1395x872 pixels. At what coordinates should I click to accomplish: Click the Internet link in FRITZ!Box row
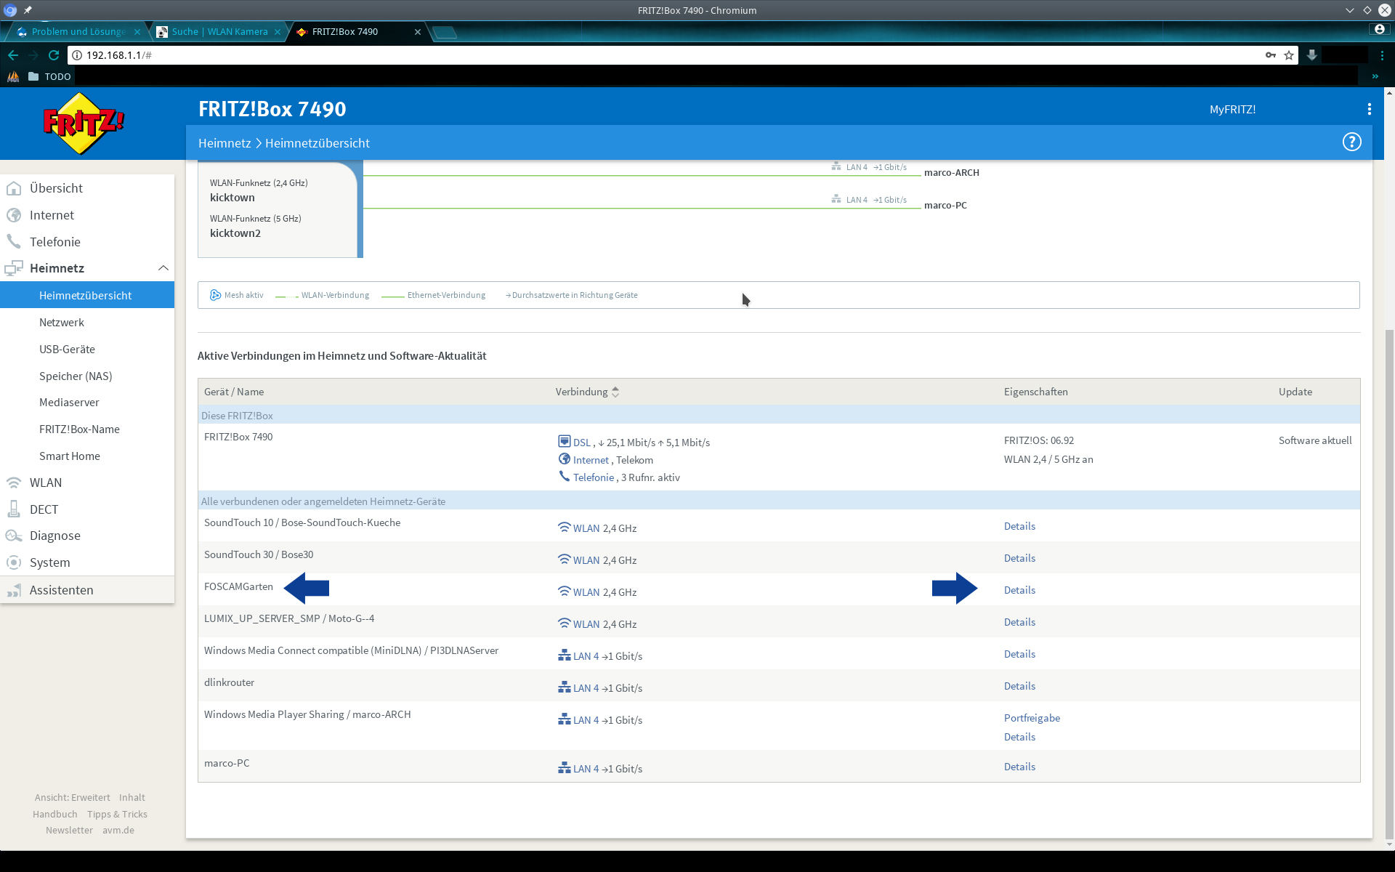[x=591, y=460]
